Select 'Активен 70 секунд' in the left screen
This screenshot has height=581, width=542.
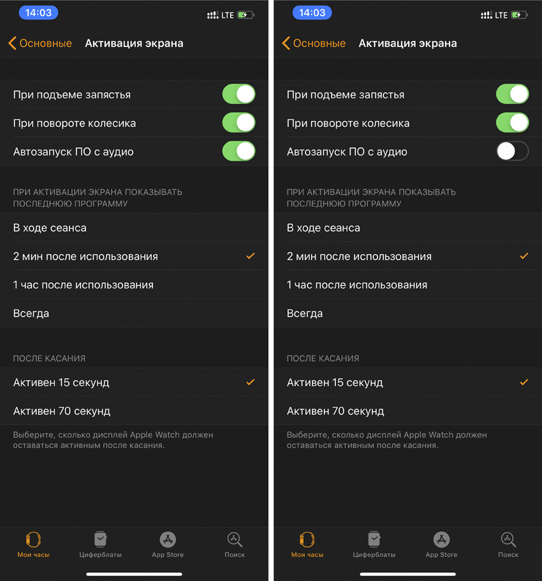134,410
